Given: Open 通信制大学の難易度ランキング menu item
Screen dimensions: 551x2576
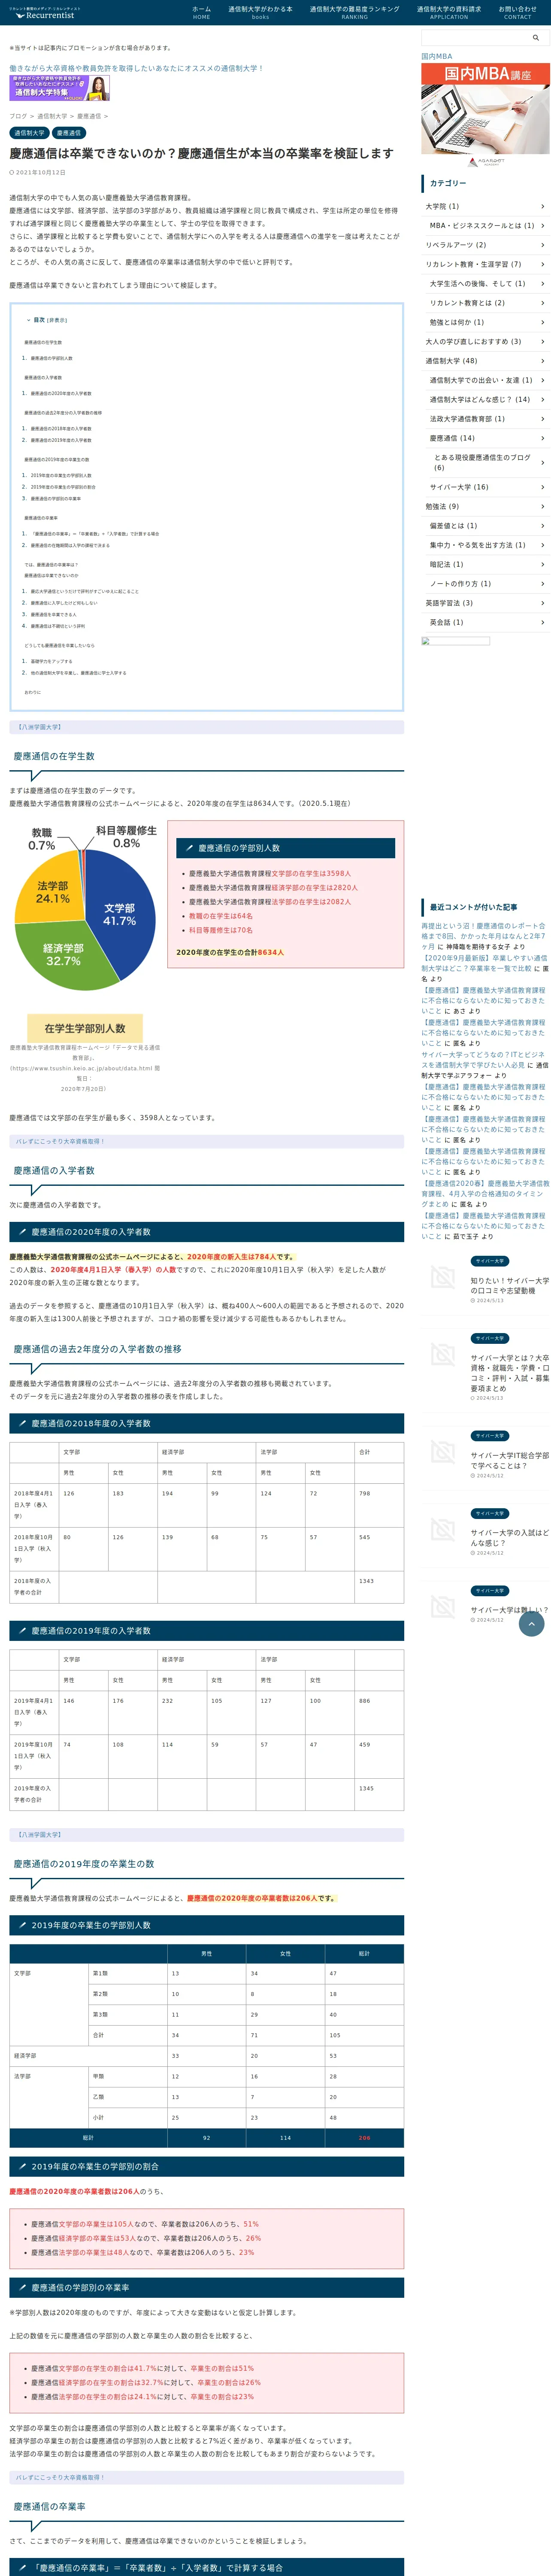Looking at the screenshot, I should pyautogui.click(x=354, y=12).
